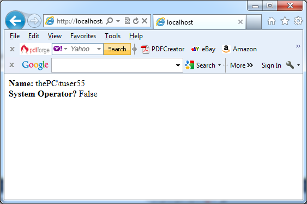Open a new blank tab

(x=254, y=22)
